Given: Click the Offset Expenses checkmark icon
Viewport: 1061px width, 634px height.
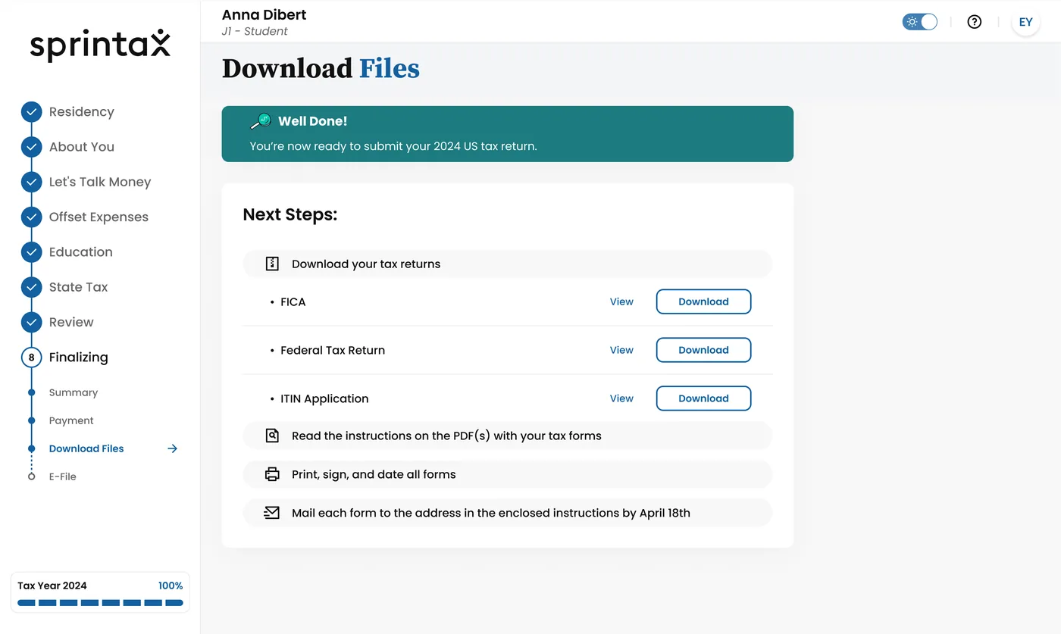Looking at the screenshot, I should (31, 217).
